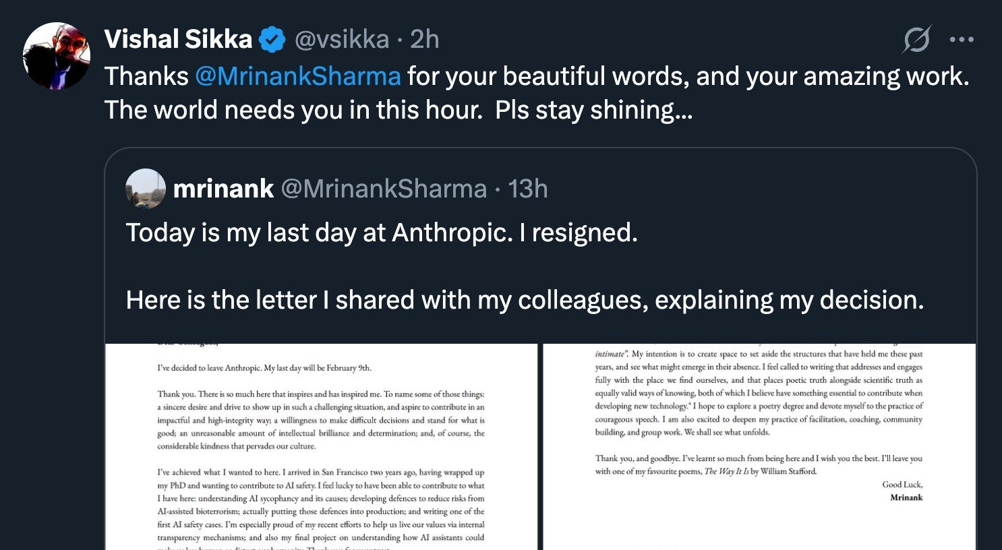The image size is (1002, 550).
Task: Open the Grok actions icon on the tweet
Action: coord(917,40)
